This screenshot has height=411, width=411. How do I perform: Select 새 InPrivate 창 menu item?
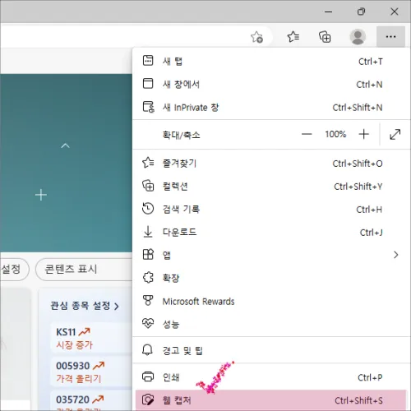pos(271,107)
